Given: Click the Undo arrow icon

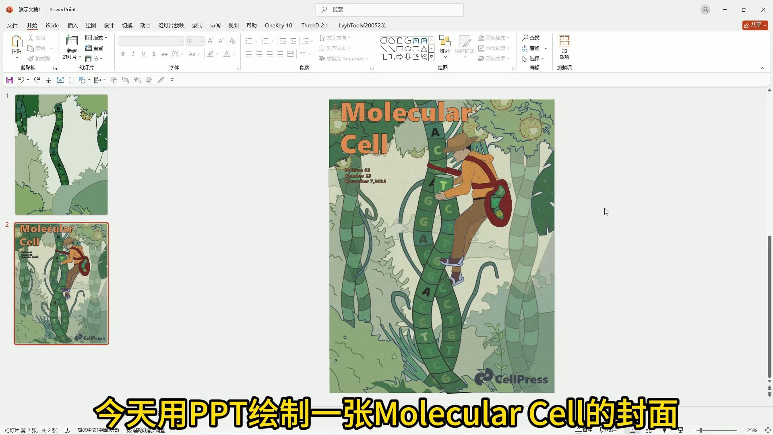Looking at the screenshot, I should (x=21, y=80).
